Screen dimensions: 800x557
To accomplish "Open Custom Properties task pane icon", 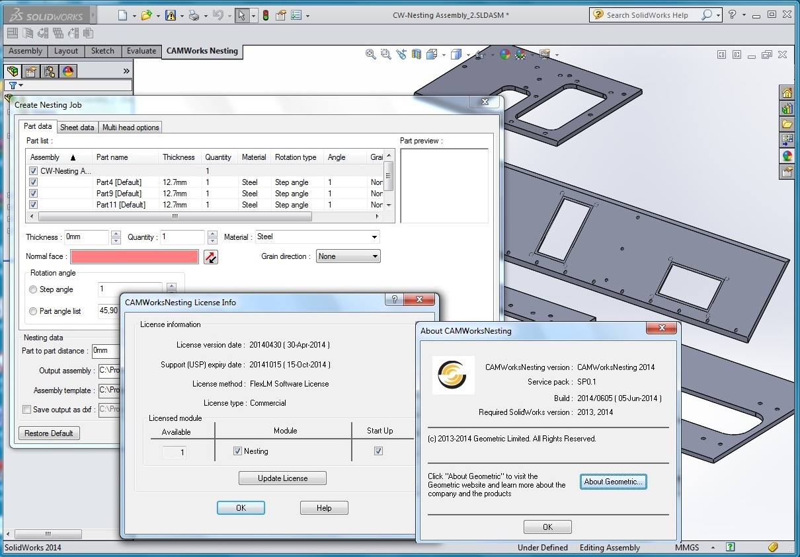I will tap(787, 172).
